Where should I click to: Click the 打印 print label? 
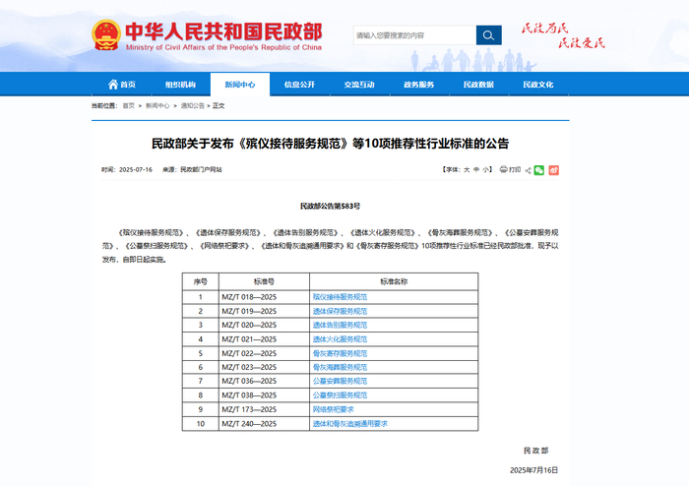coord(515,169)
